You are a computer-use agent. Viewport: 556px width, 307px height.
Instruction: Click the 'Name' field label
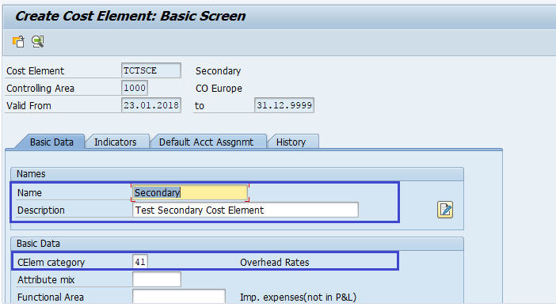tap(29, 192)
